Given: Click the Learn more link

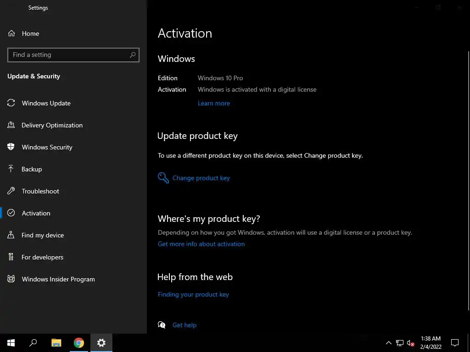Looking at the screenshot, I should 214,103.
